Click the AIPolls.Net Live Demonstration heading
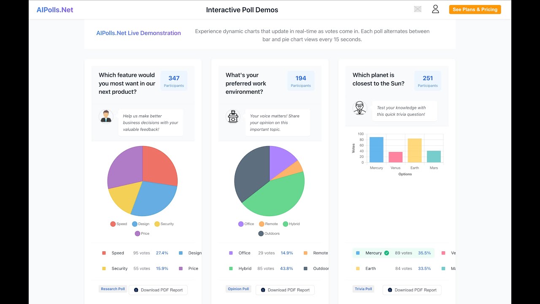This screenshot has height=304, width=540. (x=138, y=33)
